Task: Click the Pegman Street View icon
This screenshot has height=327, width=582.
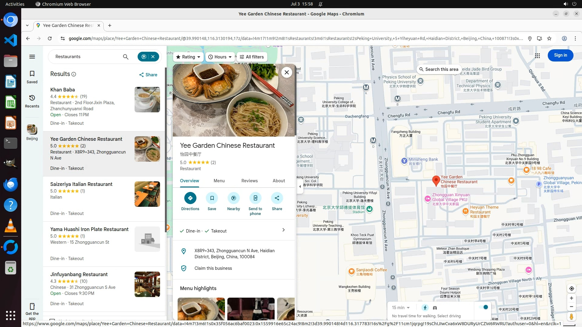Action: (x=571, y=317)
